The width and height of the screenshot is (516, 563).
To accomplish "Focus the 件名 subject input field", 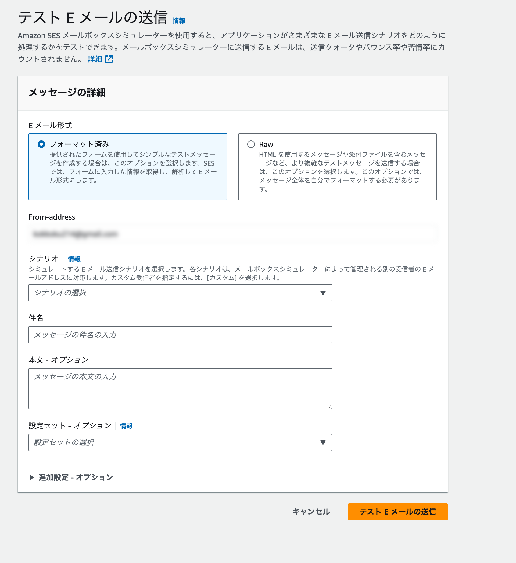I will pyautogui.click(x=180, y=335).
